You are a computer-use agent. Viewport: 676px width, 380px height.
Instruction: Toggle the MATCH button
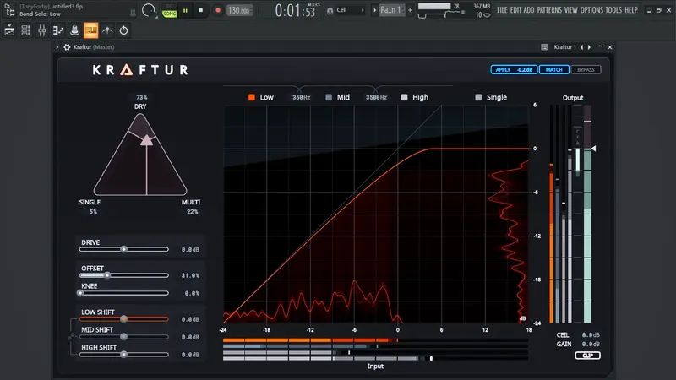click(554, 69)
